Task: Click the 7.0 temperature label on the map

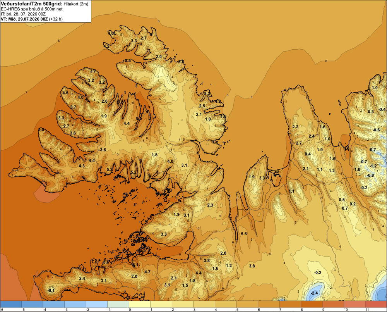Action: click(94, 262)
